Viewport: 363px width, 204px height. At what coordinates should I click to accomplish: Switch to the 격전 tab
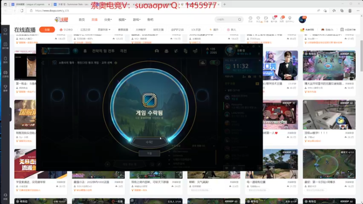tap(123, 51)
